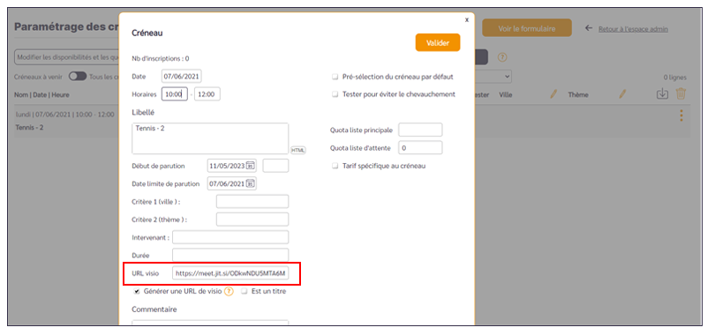The image size is (707, 335).
Task: Check Tarif spécifique au créneau
Action: click(335, 166)
